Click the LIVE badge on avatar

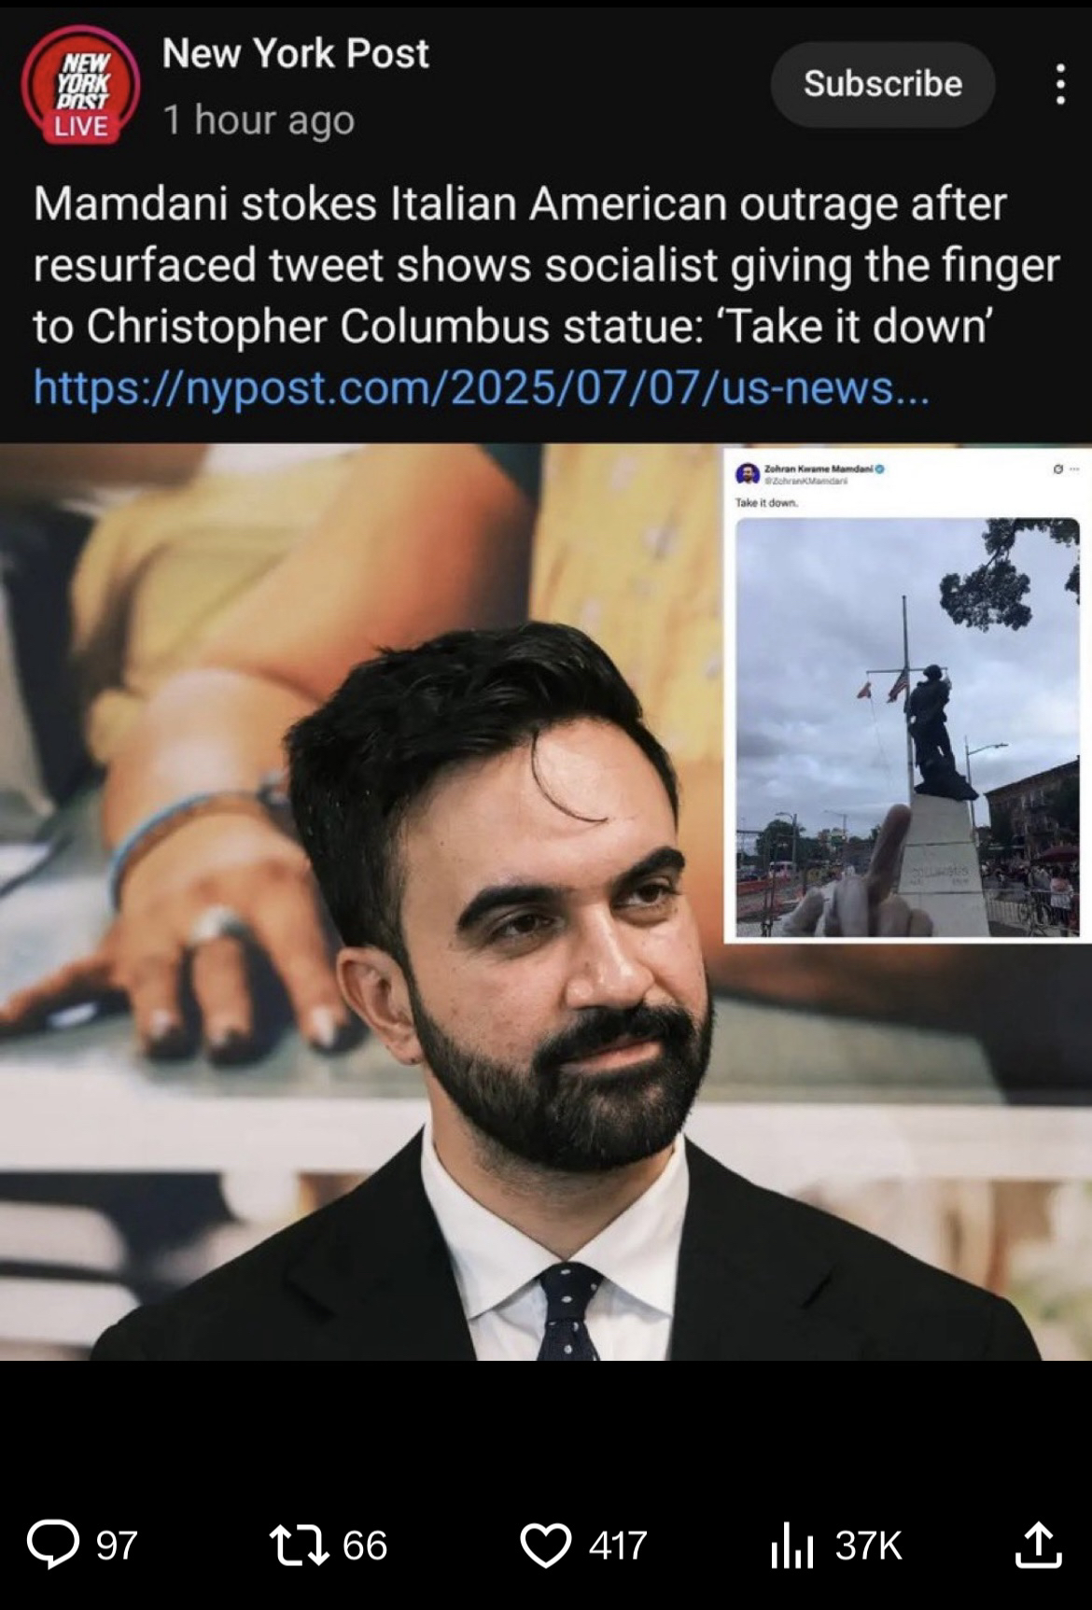pos(80,126)
